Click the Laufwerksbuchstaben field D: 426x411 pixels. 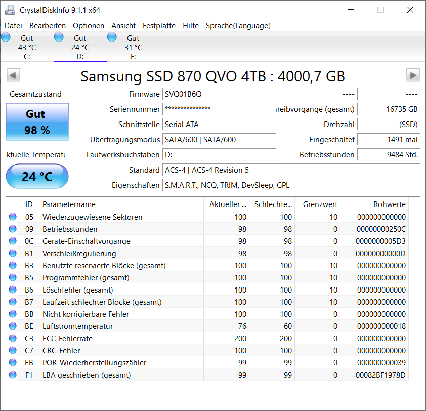pos(219,155)
